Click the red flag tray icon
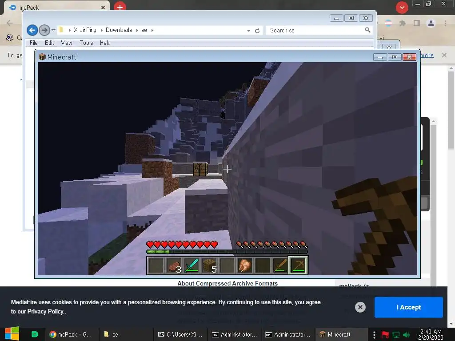 (x=385, y=335)
